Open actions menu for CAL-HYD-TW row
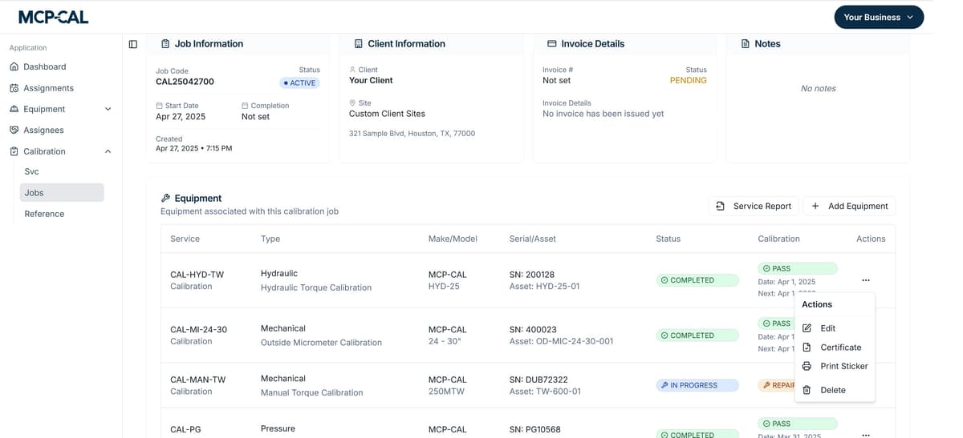 tap(865, 280)
